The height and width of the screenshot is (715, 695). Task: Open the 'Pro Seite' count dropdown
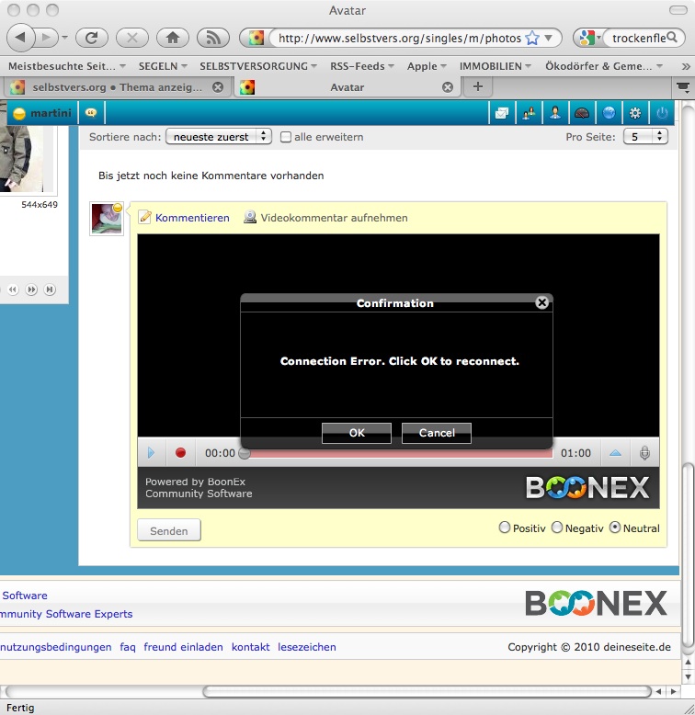pyautogui.click(x=644, y=137)
